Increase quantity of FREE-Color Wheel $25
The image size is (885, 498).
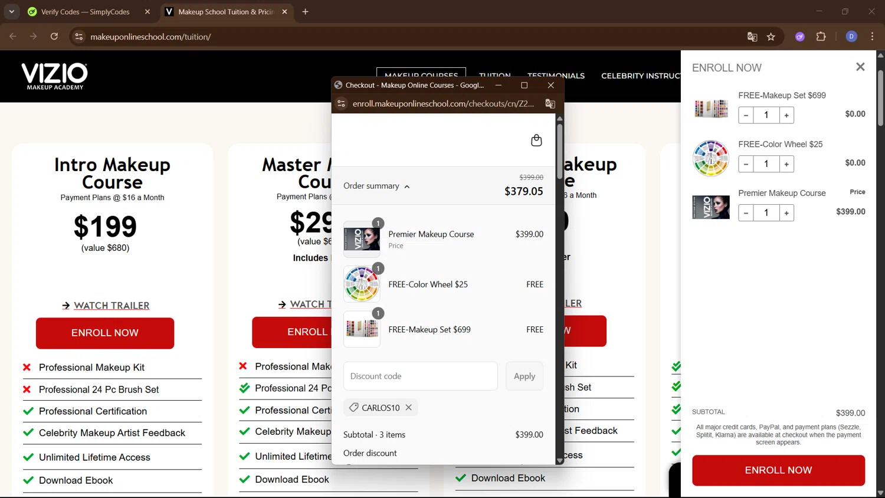click(786, 164)
